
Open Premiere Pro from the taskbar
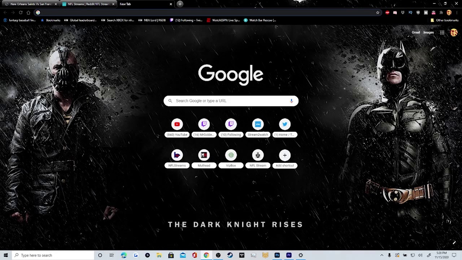[289, 255]
